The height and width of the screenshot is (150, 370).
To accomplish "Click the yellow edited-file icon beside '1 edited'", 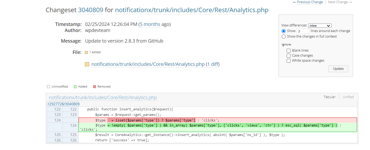I will (86, 52).
